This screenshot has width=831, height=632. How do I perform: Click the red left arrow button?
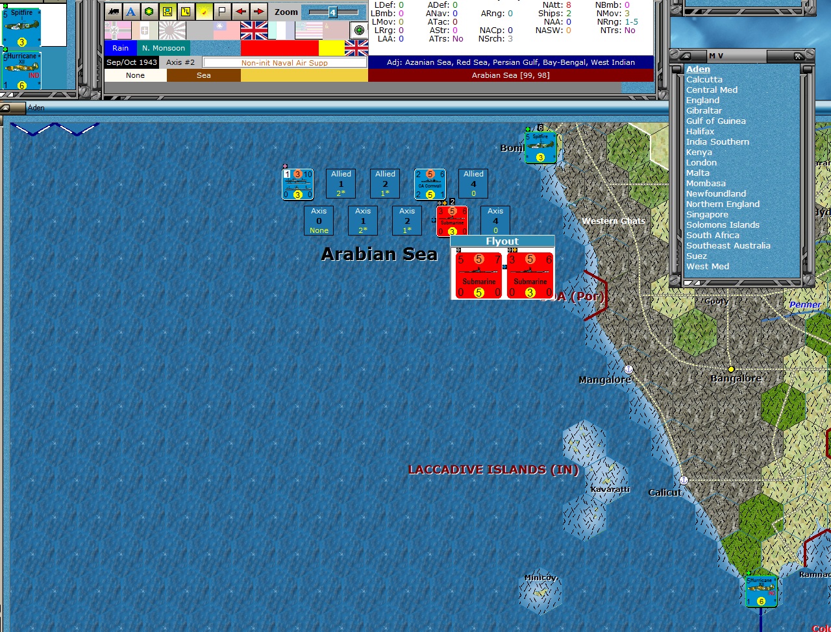(240, 12)
